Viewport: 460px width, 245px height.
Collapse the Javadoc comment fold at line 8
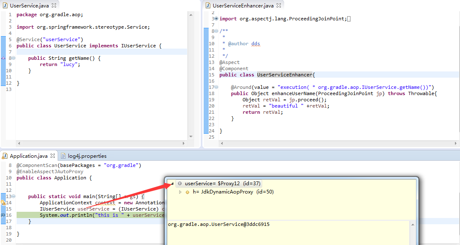(x=217, y=31)
